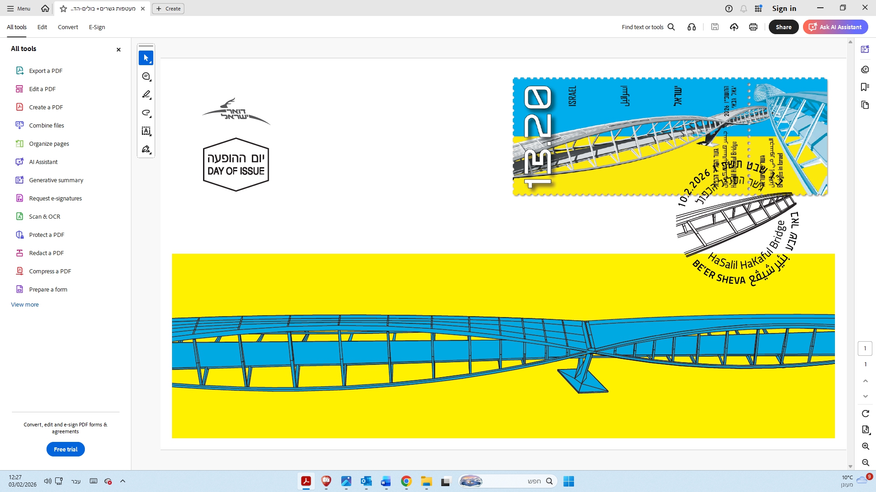Select the highlight pen tool

pos(146,95)
